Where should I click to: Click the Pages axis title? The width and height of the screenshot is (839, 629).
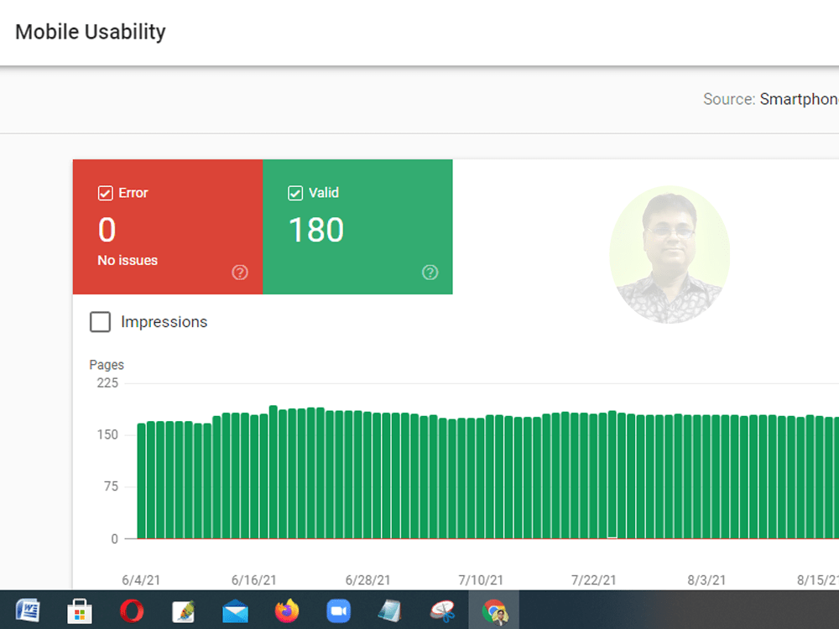107,365
